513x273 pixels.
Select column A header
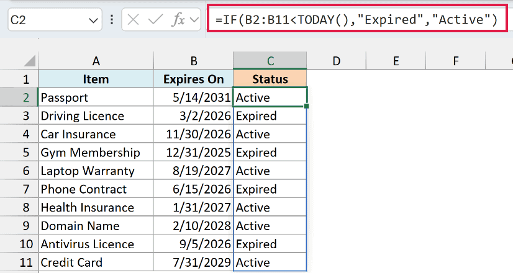[x=96, y=61]
